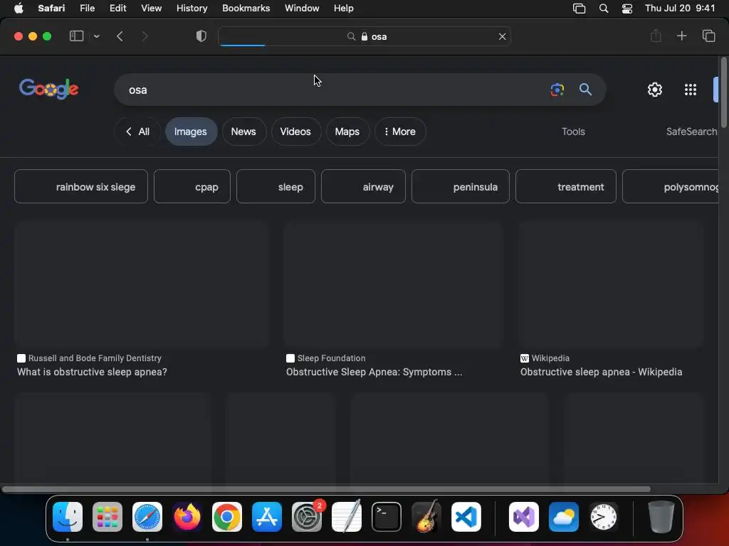This screenshot has height=546, width=729.
Task: Filter by peninsula suggestion chip
Action: [x=461, y=187]
